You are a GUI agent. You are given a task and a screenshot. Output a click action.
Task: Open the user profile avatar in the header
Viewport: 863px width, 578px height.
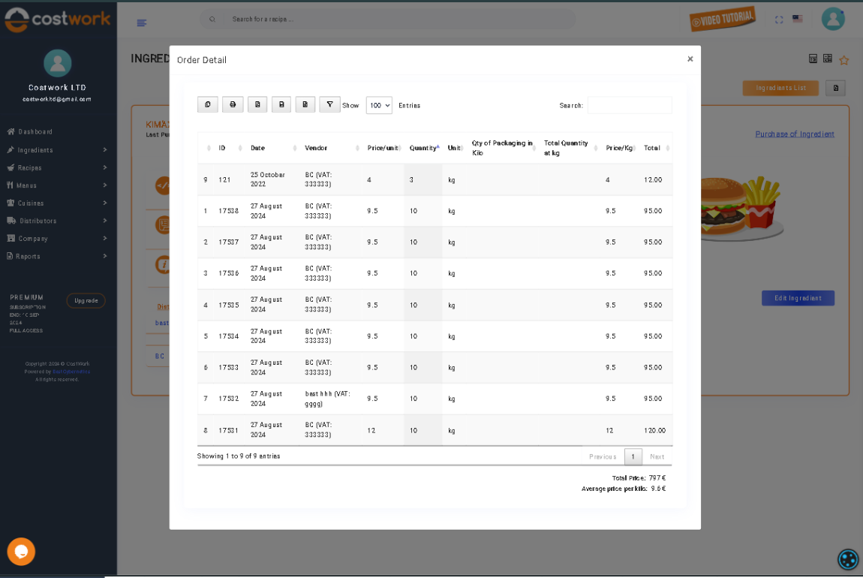[x=832, y=20]
